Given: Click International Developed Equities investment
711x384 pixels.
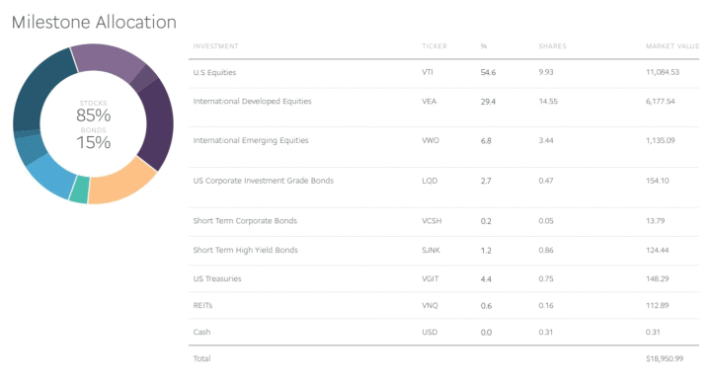Looking at the screenshot, I should (x=252, y=101).
